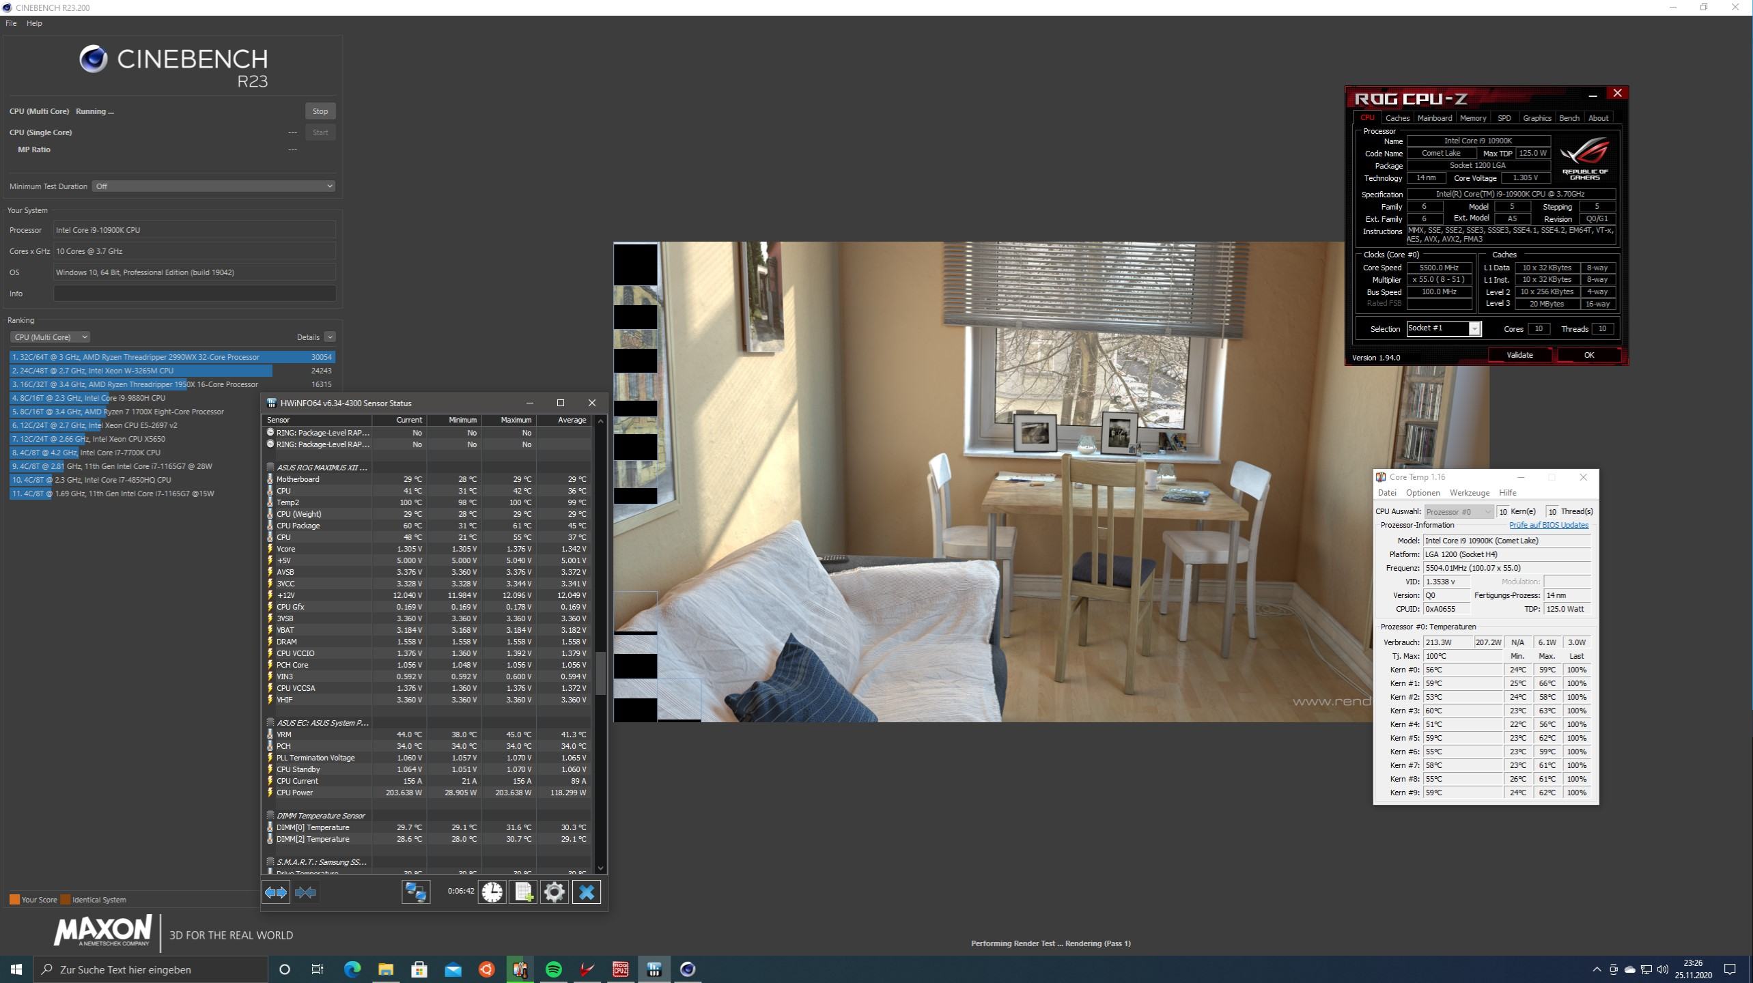Open Task View on taskbar
Viewport: 1753px width, 983px height.
(x=318, y=969)
